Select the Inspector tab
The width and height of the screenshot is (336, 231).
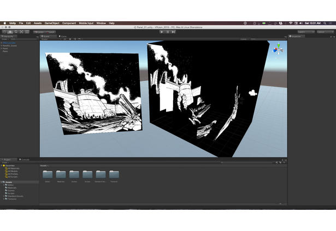pyautogui.click(x=296, y=37)
